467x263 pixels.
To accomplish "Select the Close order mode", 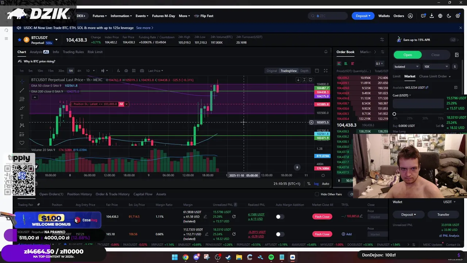I will [435, 55].
